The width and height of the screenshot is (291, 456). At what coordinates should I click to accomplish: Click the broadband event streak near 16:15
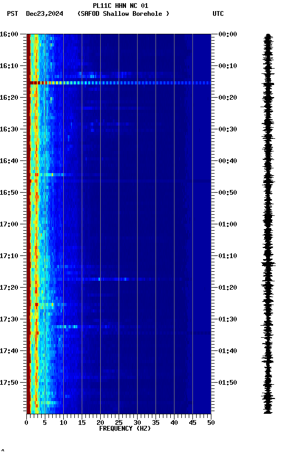point(119,83)
